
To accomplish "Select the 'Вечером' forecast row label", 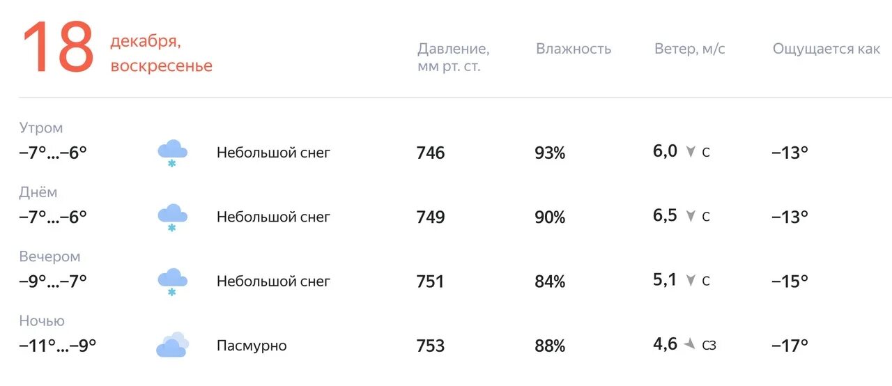I will [49, 256].
